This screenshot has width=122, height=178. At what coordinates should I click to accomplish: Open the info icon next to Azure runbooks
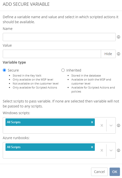coord(119,150)
